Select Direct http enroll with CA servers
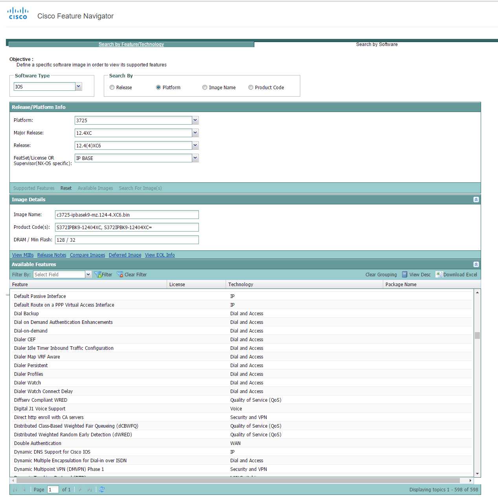The height and width of the screenshot is (500, 498). pyautogui.click(x=241, y=417)
